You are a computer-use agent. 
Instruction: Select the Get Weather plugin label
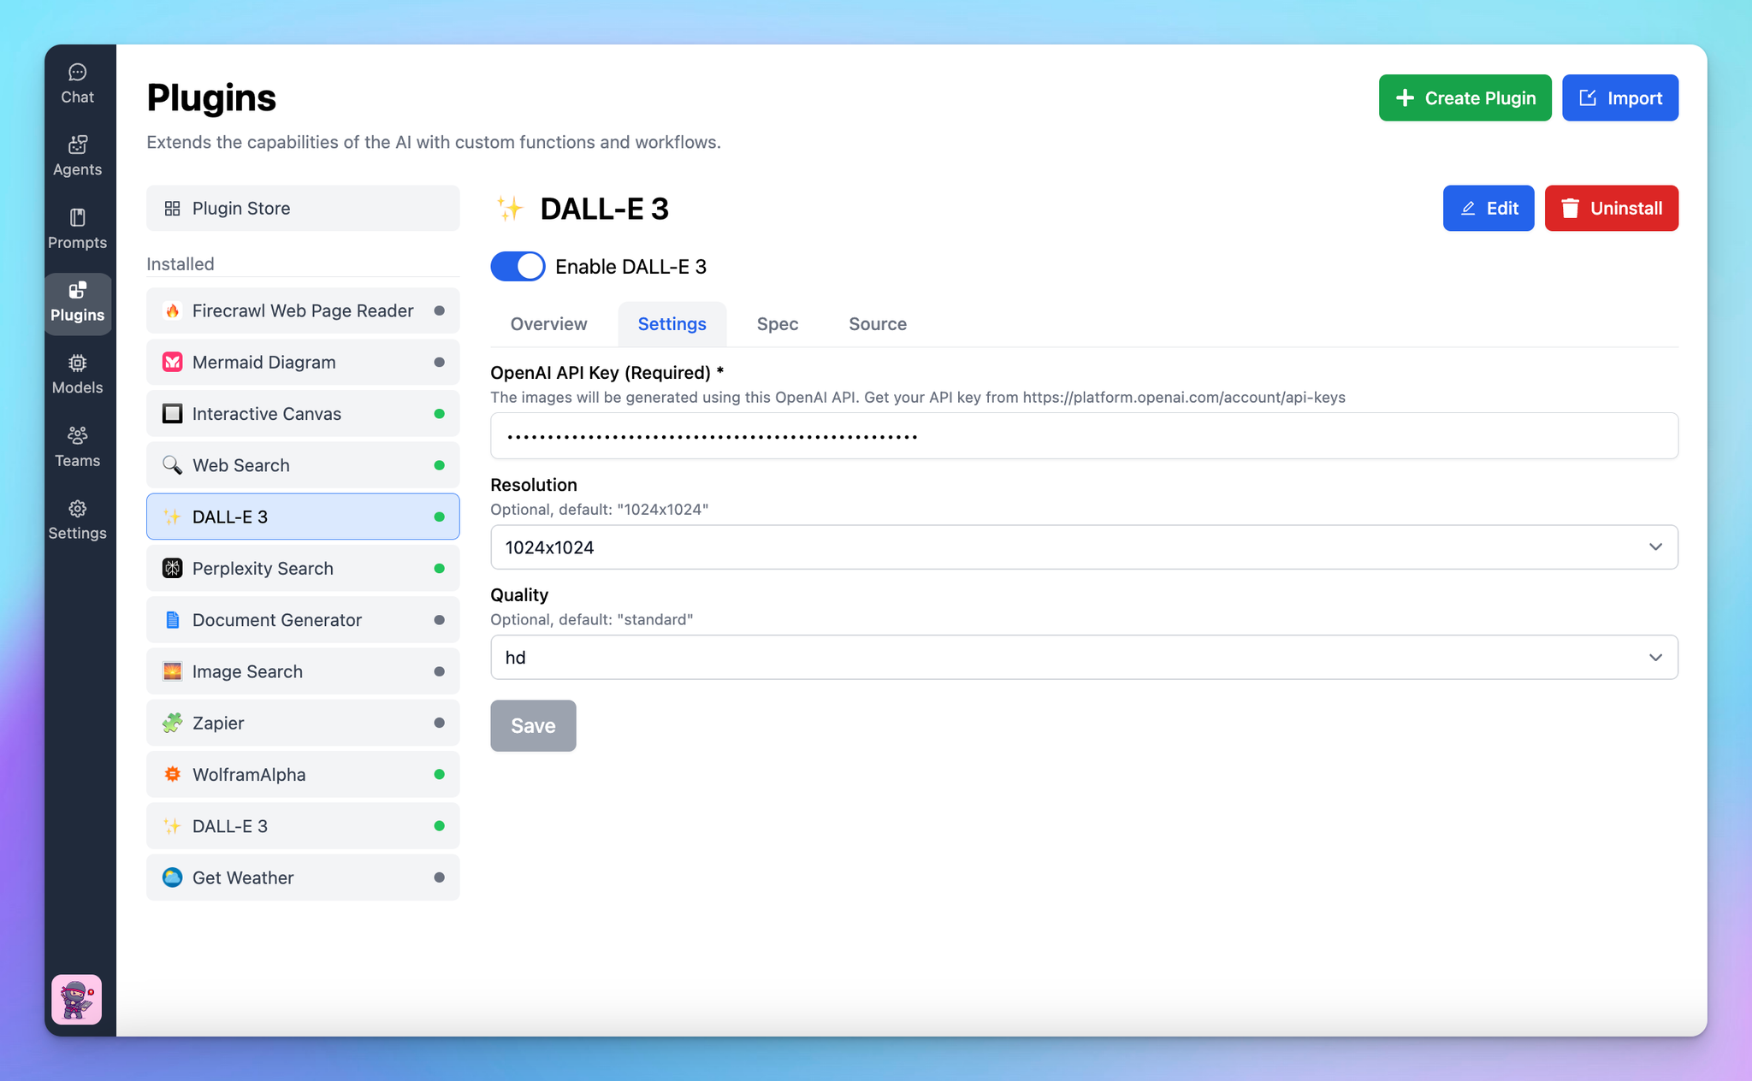[243, 877]
